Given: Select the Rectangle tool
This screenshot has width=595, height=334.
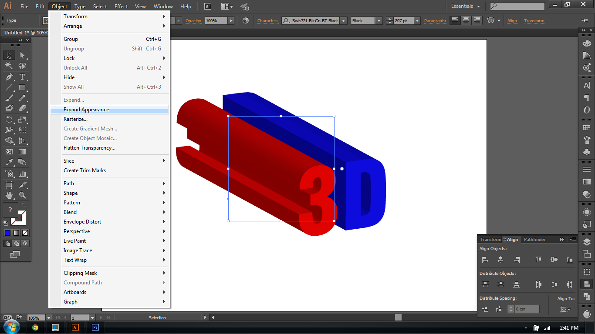Looking at the screenshot, I should (x=23, y=87).
